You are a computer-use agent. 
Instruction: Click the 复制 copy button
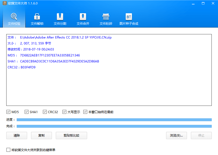pyautogui.click(x=41, y=135)
